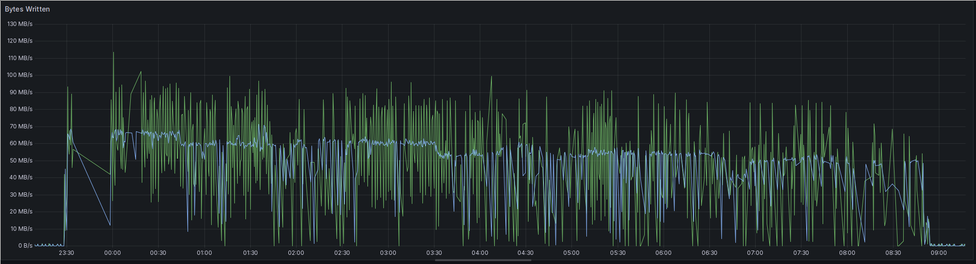This screenshot has width=976, height=264.
Task: Select the 60 MB/s y-axis label
Action: (x=21, y=143)
